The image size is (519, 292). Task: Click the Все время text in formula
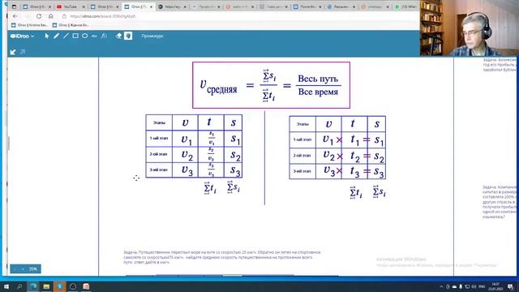pyautogui.click(x=318, y=92)
